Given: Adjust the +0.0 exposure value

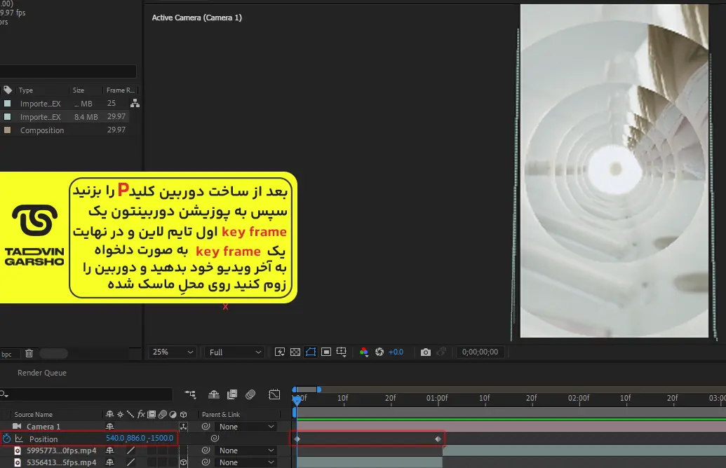Looking at the screenshot, I should pos(396,352).
